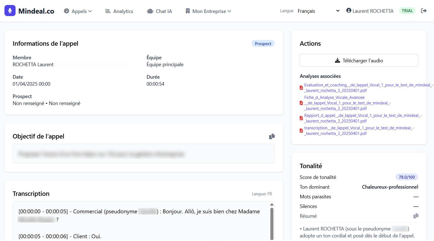Open the Langue Français selector
Screen dimensions: 434x241
pyautogui.click(x=318, y=11)
